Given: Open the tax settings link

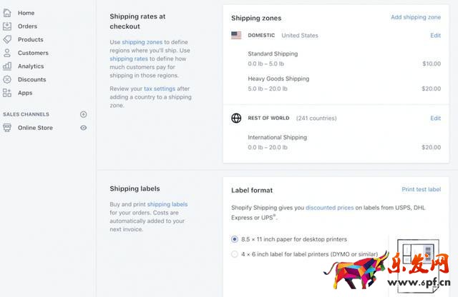Looking at the screenshot, I should coord(157,89).
